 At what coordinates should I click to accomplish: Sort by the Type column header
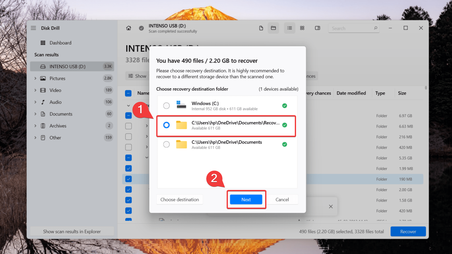point(380,93)
